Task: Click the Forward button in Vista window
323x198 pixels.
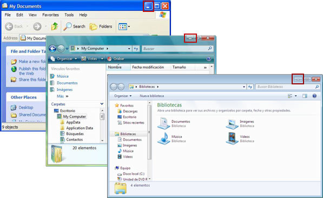Action: coord(61,49)
